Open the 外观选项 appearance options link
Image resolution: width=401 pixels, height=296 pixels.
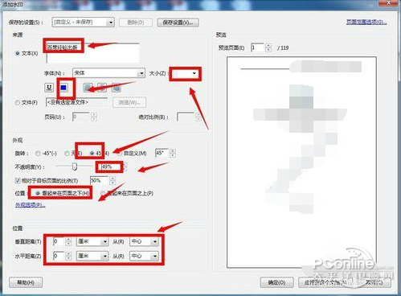31,205
